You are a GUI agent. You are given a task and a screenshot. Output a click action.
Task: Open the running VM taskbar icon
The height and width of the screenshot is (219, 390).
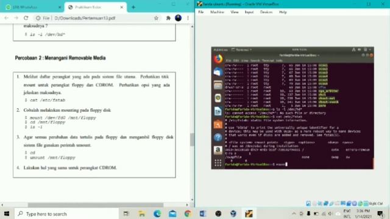[249, 214]
